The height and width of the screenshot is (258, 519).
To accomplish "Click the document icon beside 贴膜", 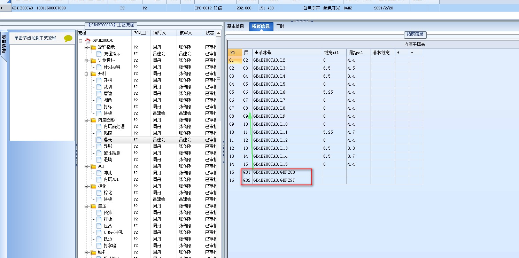I will [x=99, y=133].
